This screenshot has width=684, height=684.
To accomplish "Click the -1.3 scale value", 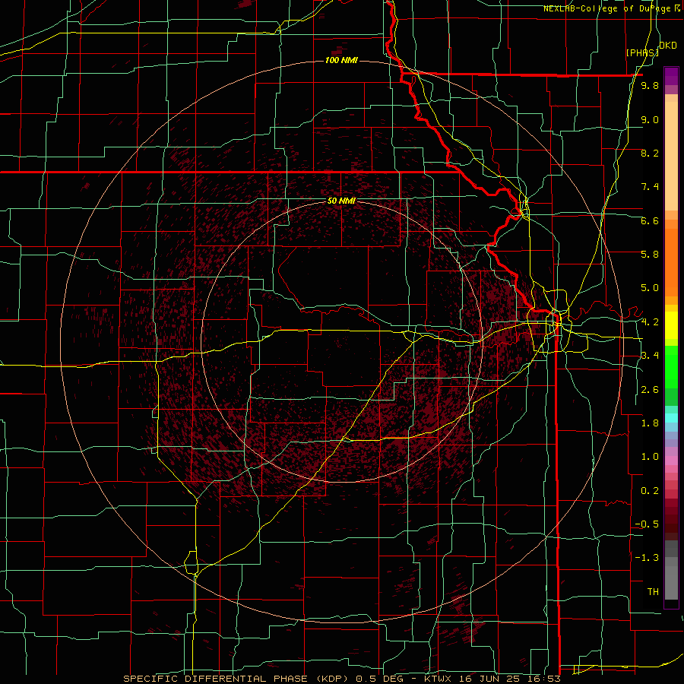I will coord(647,558).
